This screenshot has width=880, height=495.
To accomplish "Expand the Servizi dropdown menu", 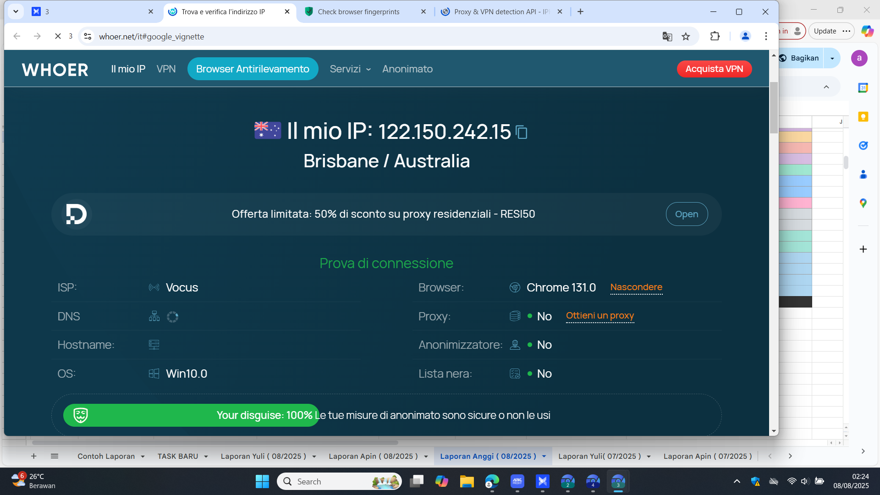I will pos(350,69).
